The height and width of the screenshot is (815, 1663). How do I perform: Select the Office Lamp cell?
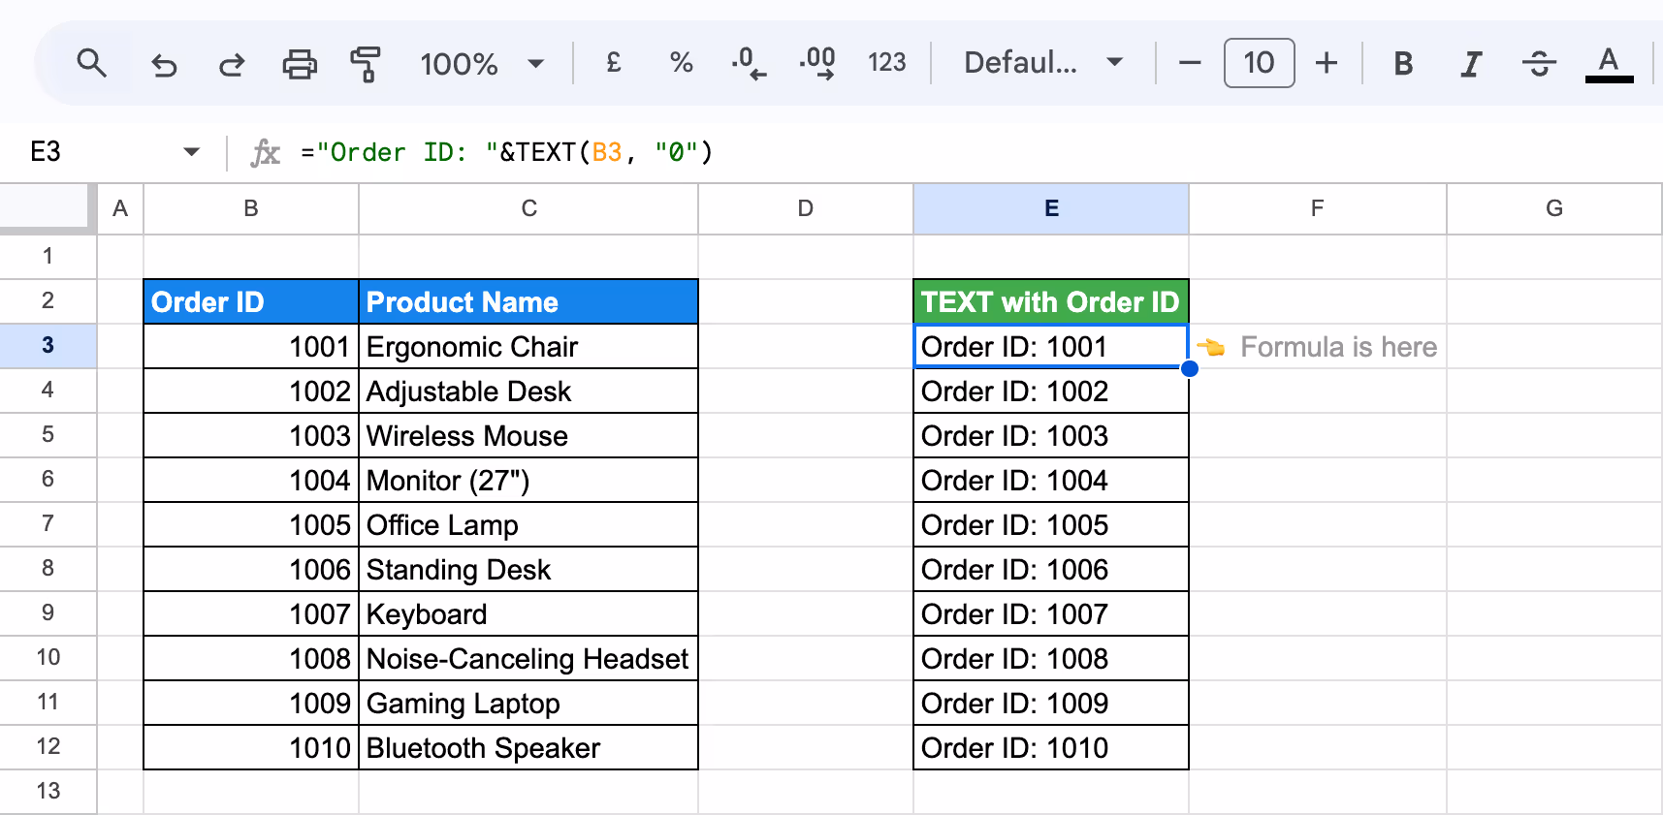click(528, 524)
